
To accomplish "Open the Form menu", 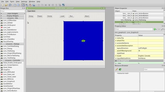I will pos(12,2).
